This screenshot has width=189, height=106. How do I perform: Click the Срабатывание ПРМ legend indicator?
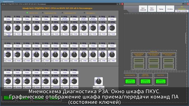62,13
